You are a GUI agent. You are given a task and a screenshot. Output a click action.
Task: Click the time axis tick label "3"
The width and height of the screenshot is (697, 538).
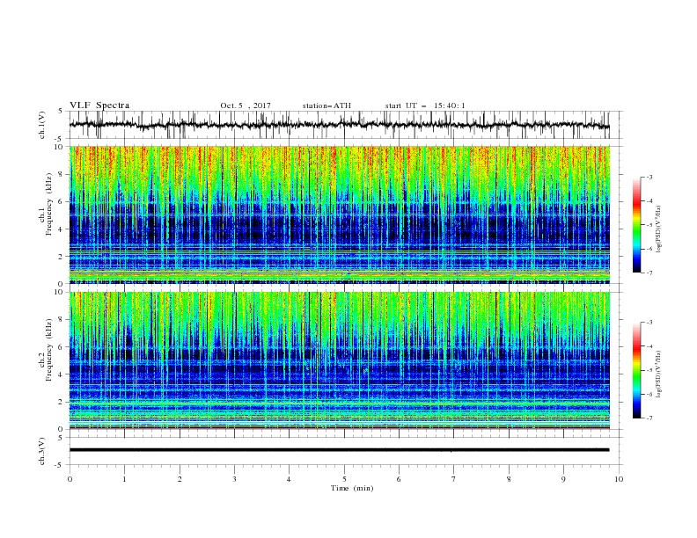pos(234,479)
